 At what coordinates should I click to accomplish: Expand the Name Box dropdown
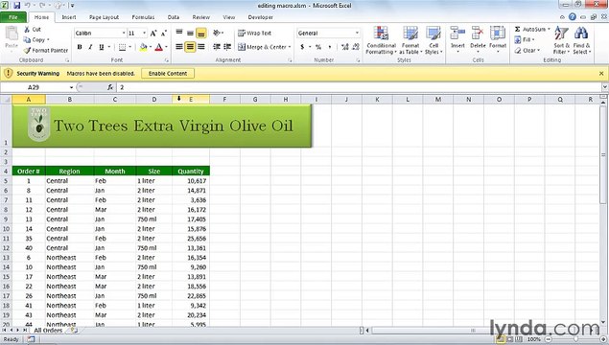71,87
